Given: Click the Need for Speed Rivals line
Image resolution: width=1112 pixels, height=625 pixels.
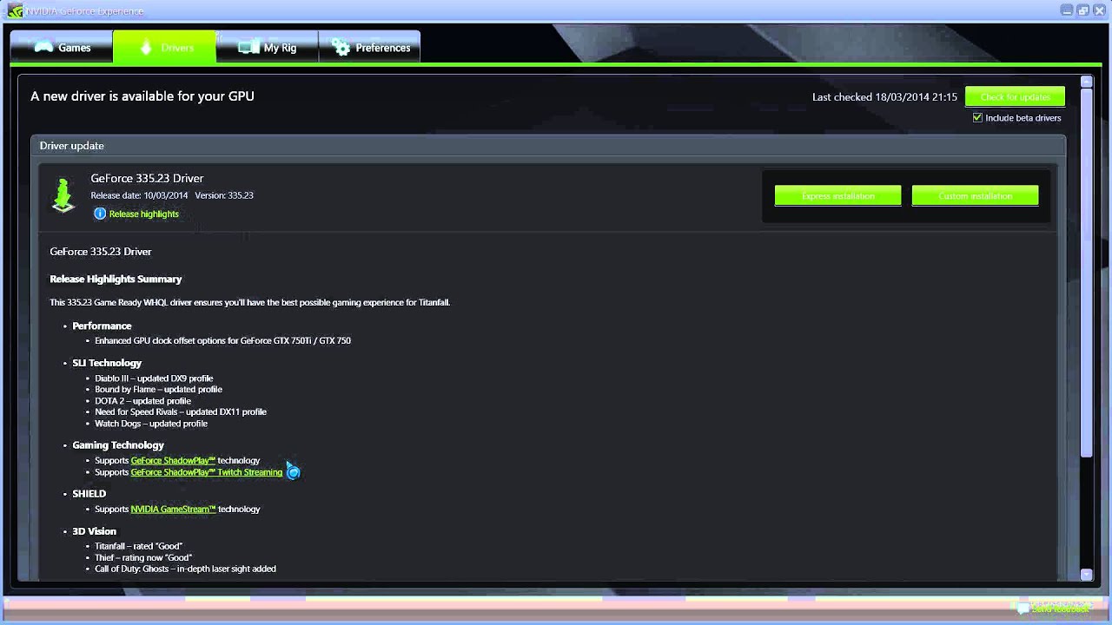Looking at the screenshot, I should point(181,412).
